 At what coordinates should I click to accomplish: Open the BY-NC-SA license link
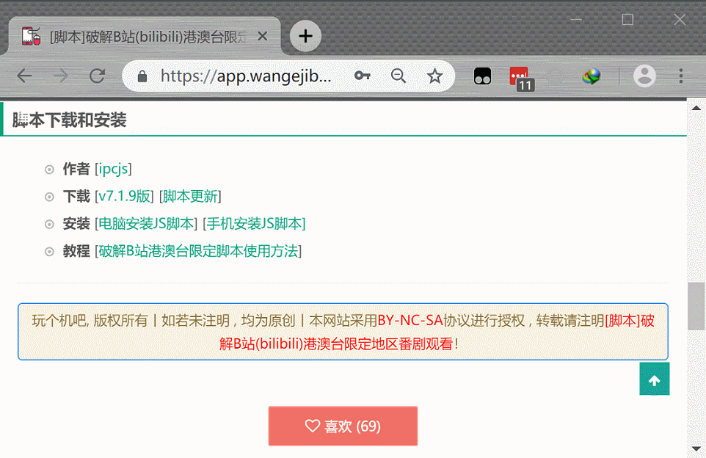pos(410,321)
